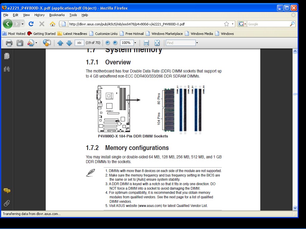Open the Pages panel in sidebar
Viewport: 306px width, 229px height.
(7, 56)
